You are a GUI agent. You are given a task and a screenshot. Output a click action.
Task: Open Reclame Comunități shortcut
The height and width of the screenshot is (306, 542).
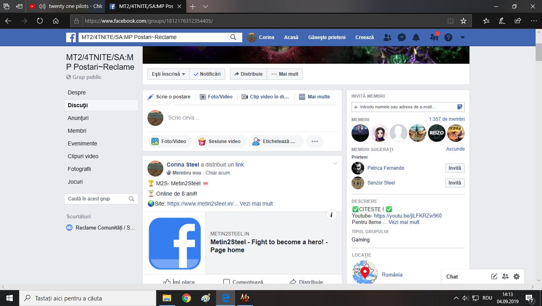tap(101, 228)
